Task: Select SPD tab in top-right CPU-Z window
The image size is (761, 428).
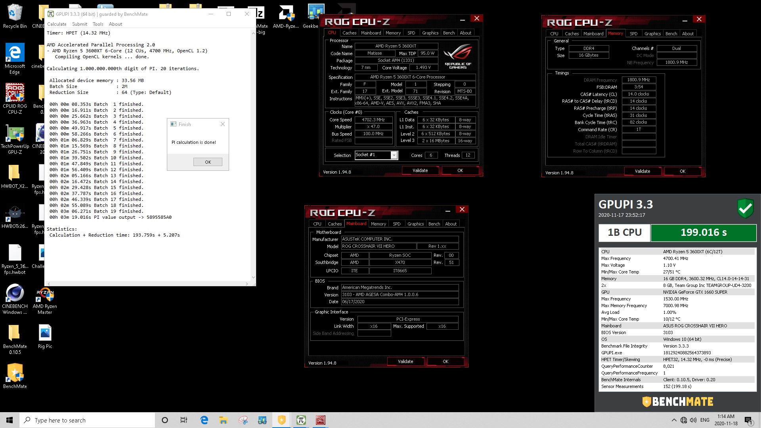Action: pyautogui.click(x=633, y=34)
